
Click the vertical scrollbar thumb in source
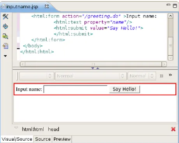[170, 46]
